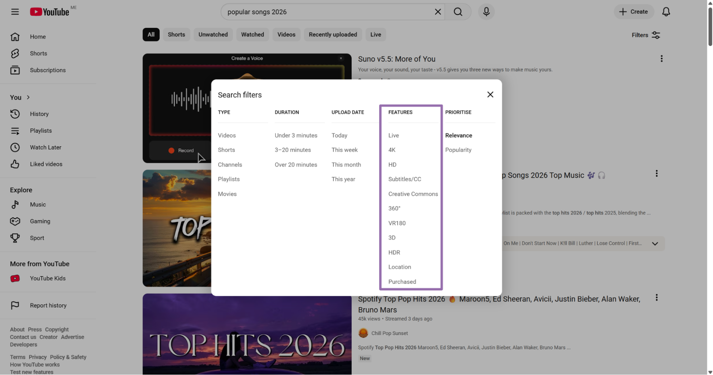This screenshot has height=375, width=713.
Task: Open the TOP HITS 2026 thumbnail
Action: [247, 334]
